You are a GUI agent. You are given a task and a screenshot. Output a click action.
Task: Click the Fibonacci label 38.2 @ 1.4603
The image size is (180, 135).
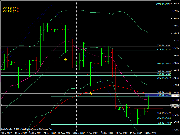point(164,71)
